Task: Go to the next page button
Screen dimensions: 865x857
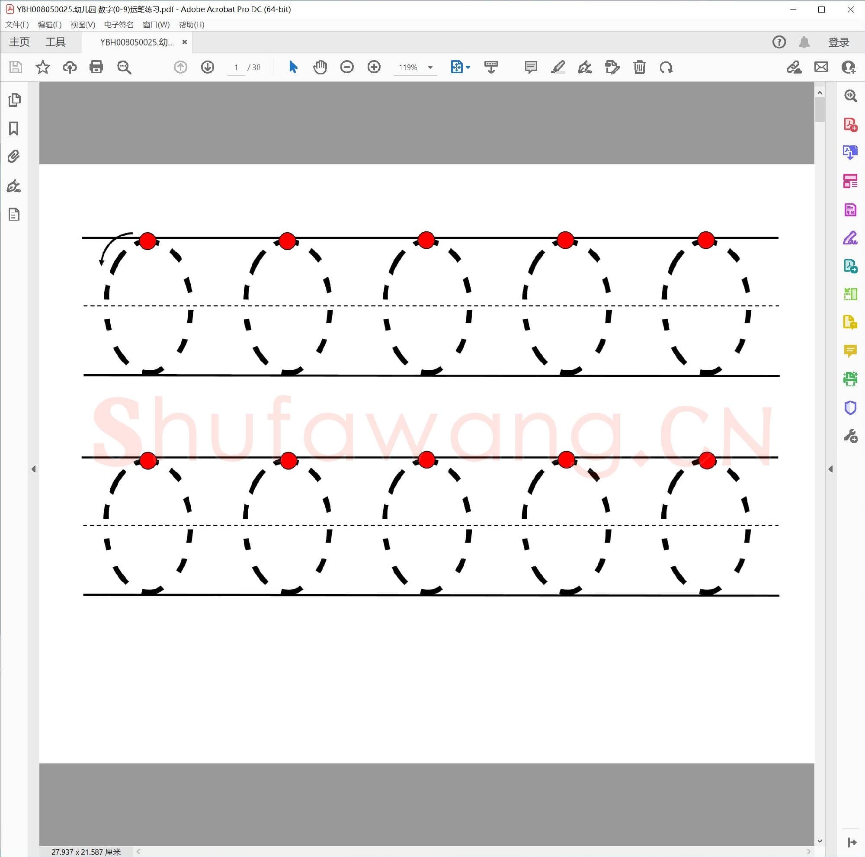Action: pyautogui.click(x=207, y=67)
